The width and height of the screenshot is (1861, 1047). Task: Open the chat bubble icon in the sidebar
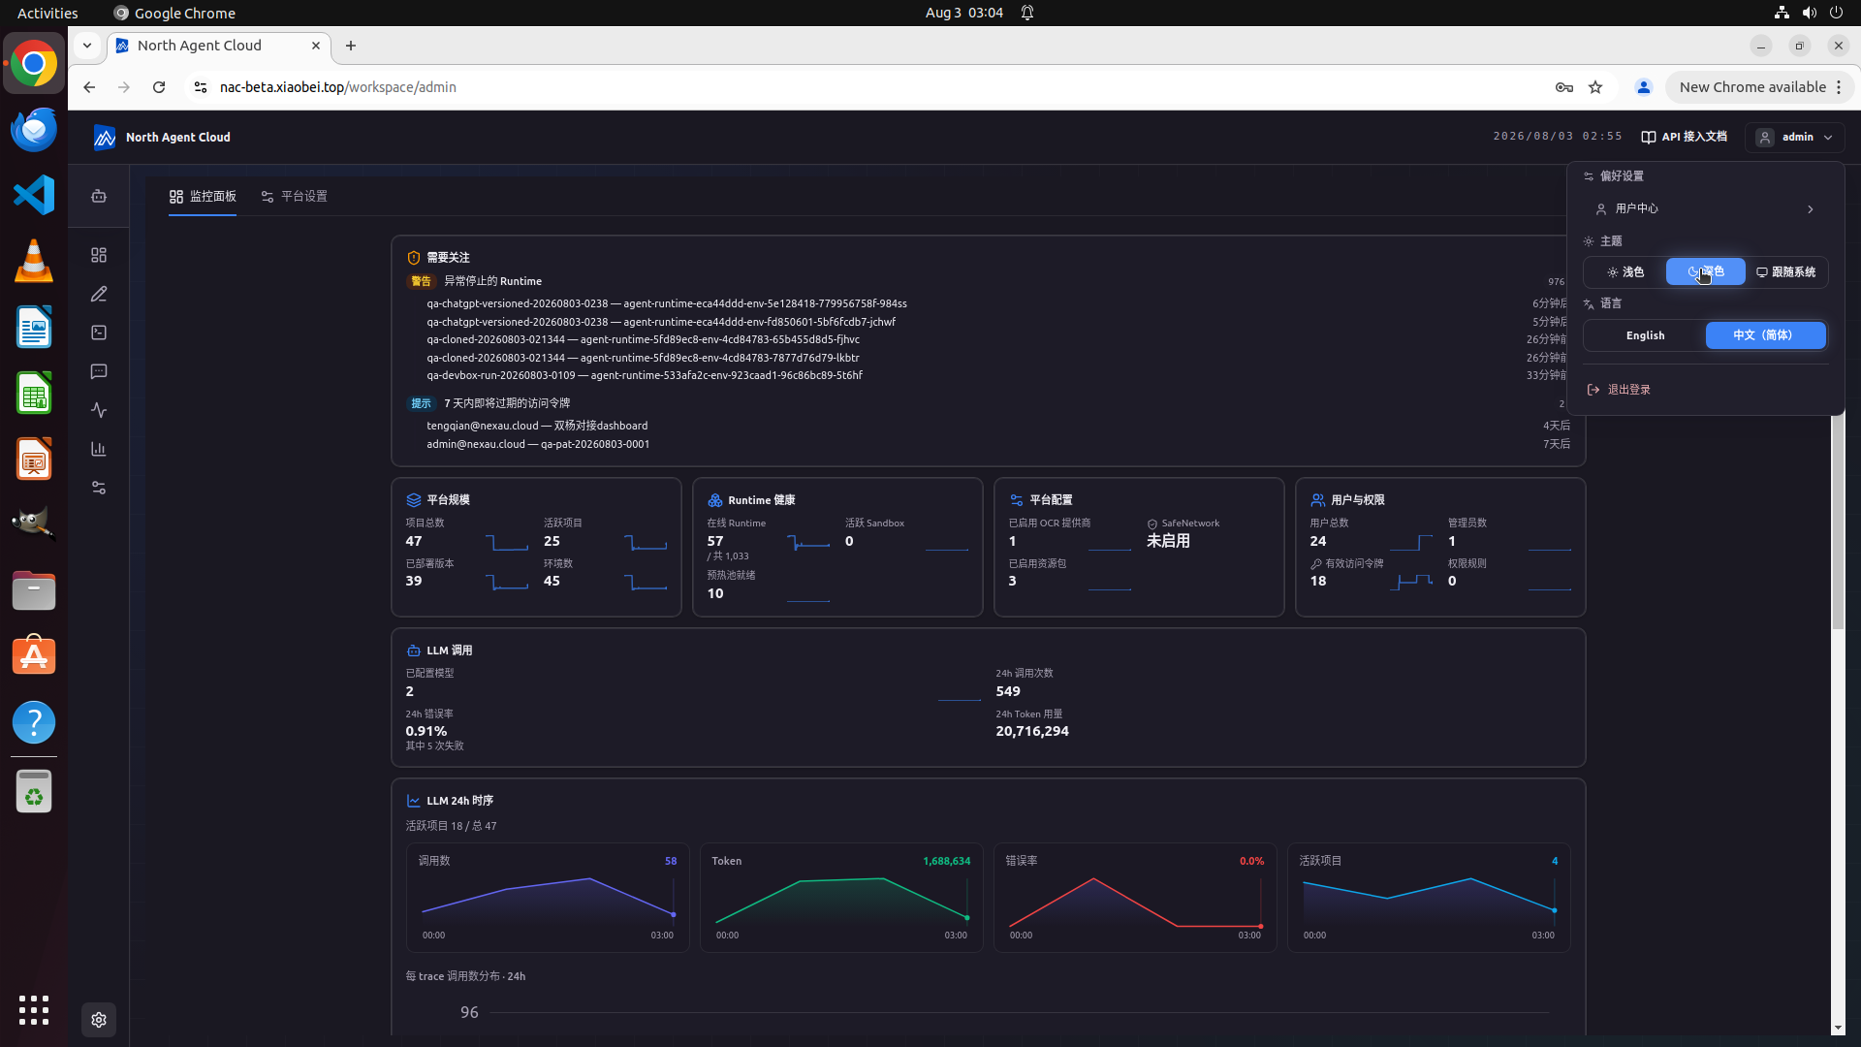(x=99, y=371)
